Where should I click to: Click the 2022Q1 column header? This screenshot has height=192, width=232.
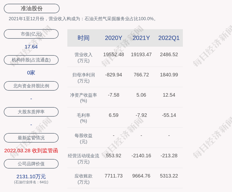pos(169,38)
